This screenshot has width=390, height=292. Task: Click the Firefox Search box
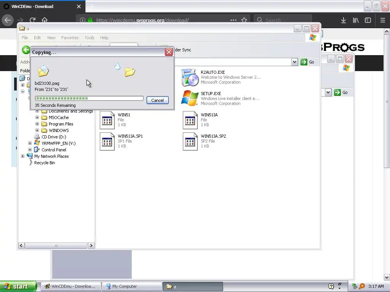pos(283,20)
